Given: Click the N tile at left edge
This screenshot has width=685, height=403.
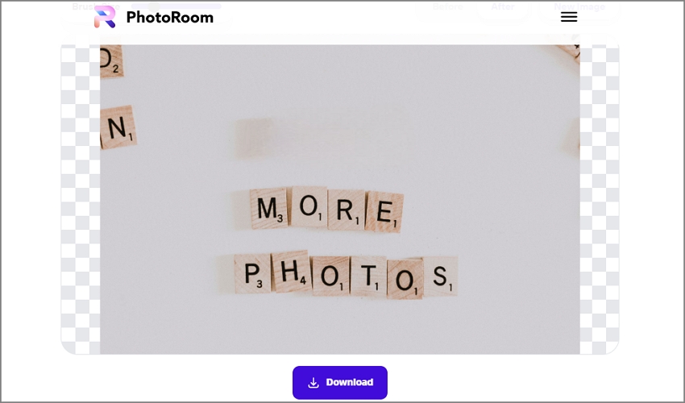Looking at the screenshot, I should tap(118, 127).
